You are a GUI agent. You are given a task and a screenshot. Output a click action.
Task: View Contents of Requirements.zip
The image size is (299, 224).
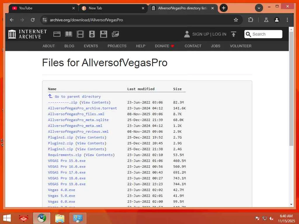point(99,155)
